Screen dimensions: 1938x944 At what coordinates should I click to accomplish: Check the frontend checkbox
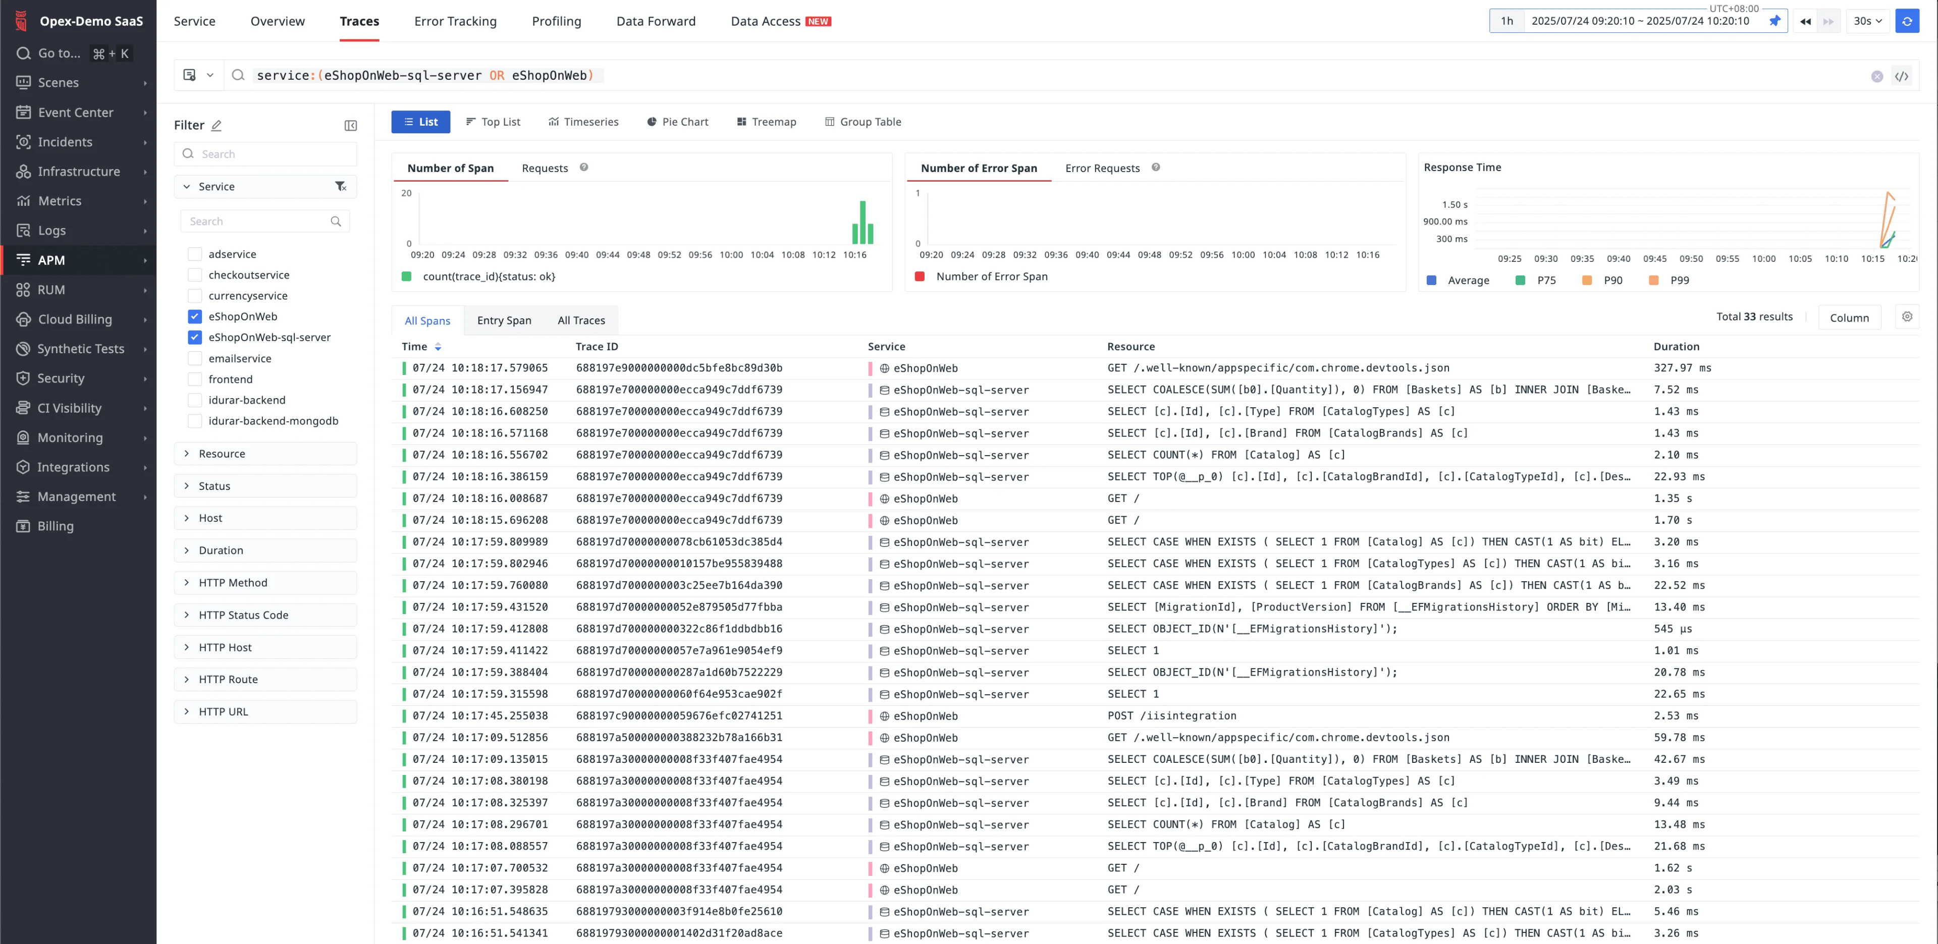pos(195,379)
